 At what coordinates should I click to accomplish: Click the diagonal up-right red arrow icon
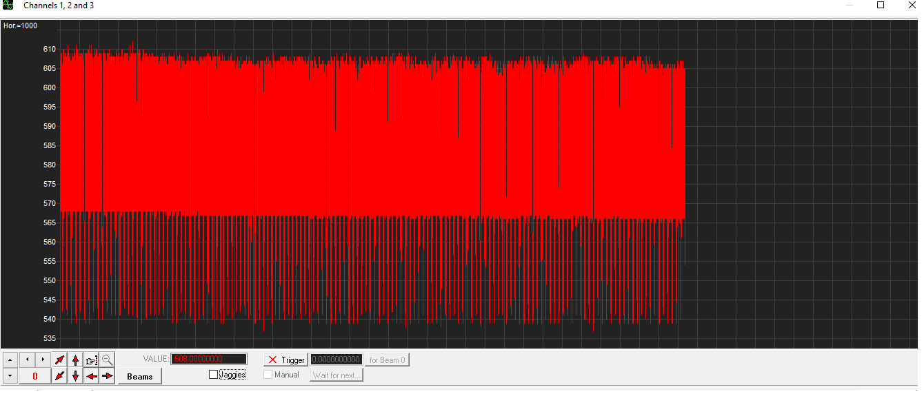click(60, 360)
